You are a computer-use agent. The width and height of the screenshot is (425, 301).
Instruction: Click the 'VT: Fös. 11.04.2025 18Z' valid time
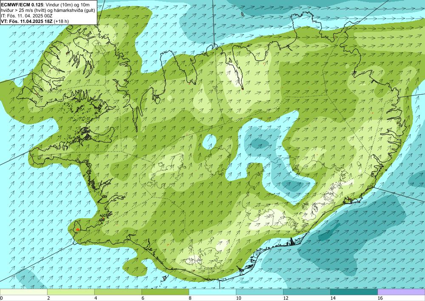click(x=27, y=21)
